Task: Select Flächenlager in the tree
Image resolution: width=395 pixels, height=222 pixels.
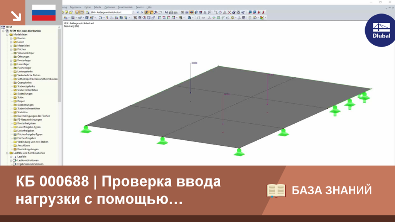Action: point(24,68)
